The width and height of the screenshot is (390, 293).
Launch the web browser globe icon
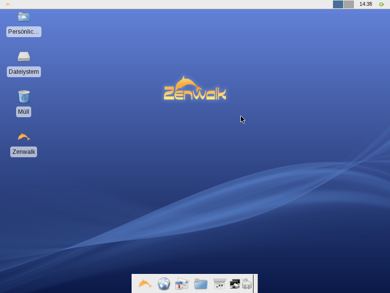pyautogui.click(x=163, y=283)
